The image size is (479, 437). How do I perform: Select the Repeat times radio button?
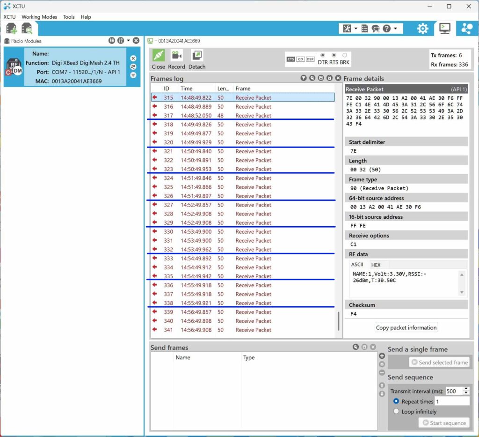(x=396, y=401)
